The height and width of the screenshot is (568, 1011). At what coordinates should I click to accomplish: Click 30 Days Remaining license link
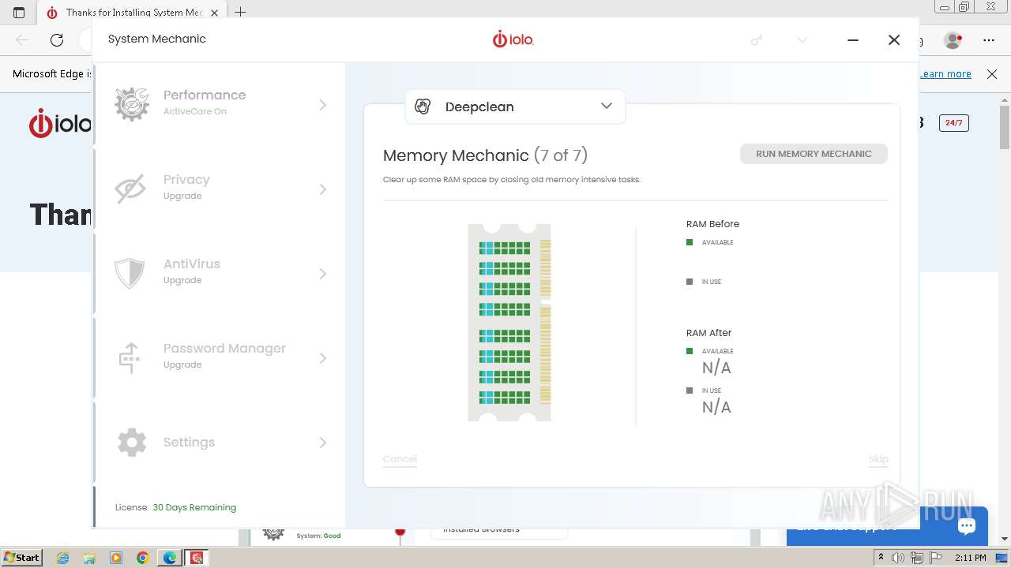coord(194,507)
